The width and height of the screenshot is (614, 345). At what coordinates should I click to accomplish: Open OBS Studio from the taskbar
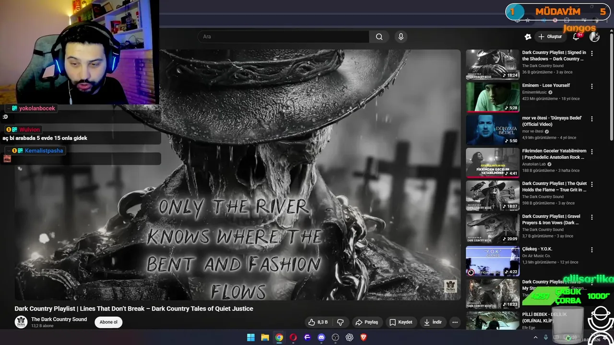pos(335,337)
